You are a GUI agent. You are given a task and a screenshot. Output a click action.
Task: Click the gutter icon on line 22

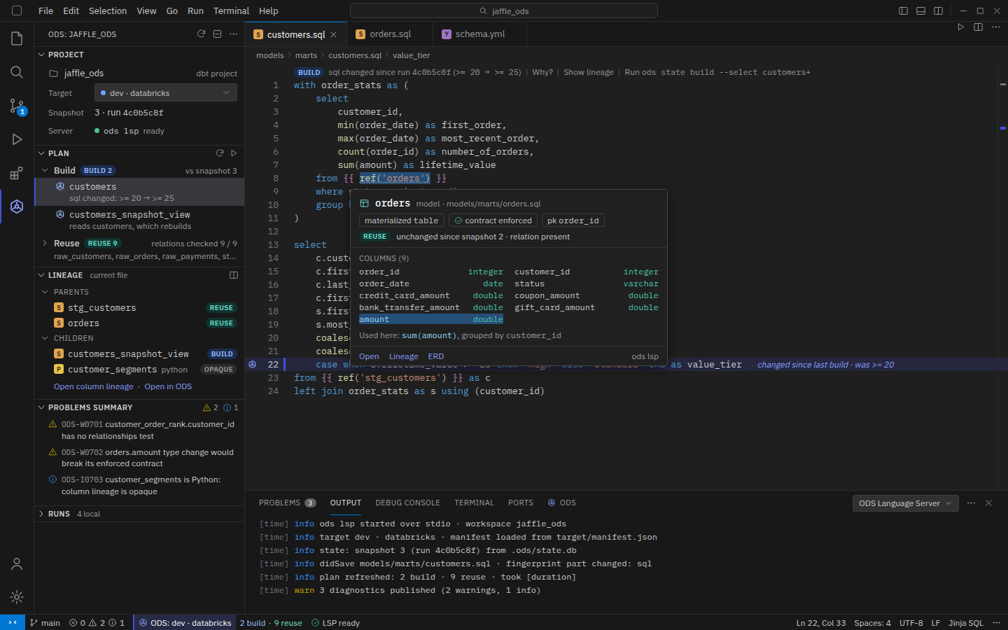[253, 365]
